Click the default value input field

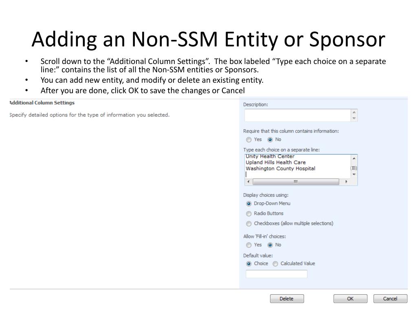pyautogui.click(x=277, y=274)
